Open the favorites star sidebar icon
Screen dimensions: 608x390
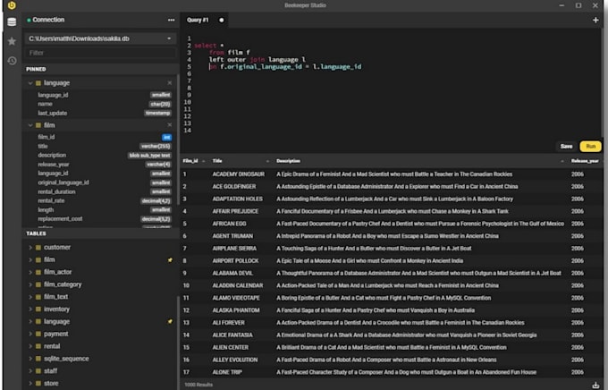coord(12,41)
